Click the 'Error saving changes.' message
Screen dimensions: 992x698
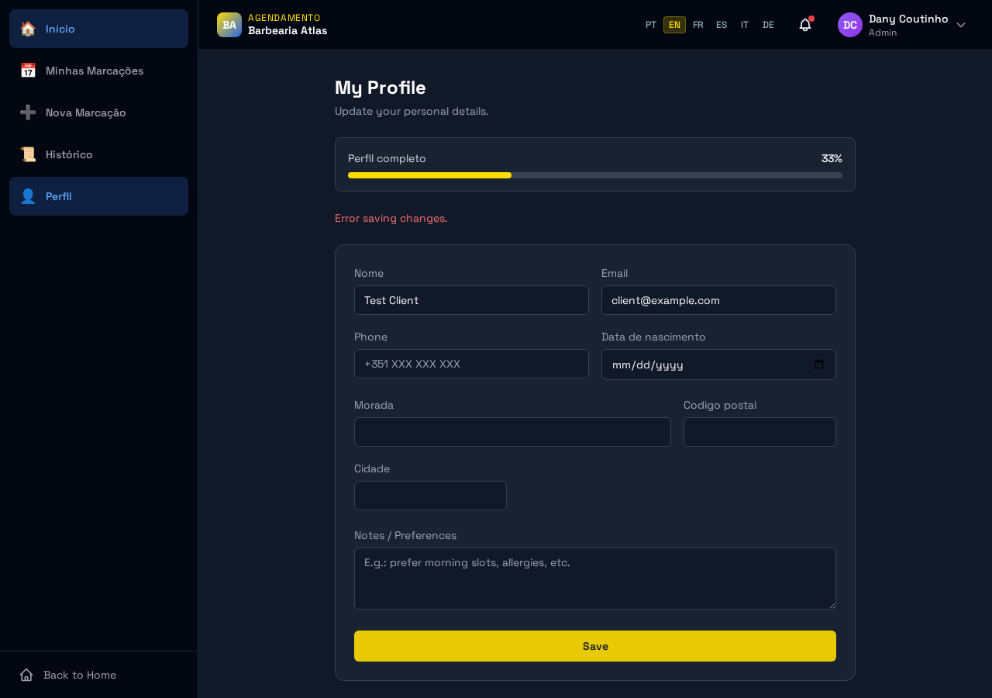click(391, 218)
